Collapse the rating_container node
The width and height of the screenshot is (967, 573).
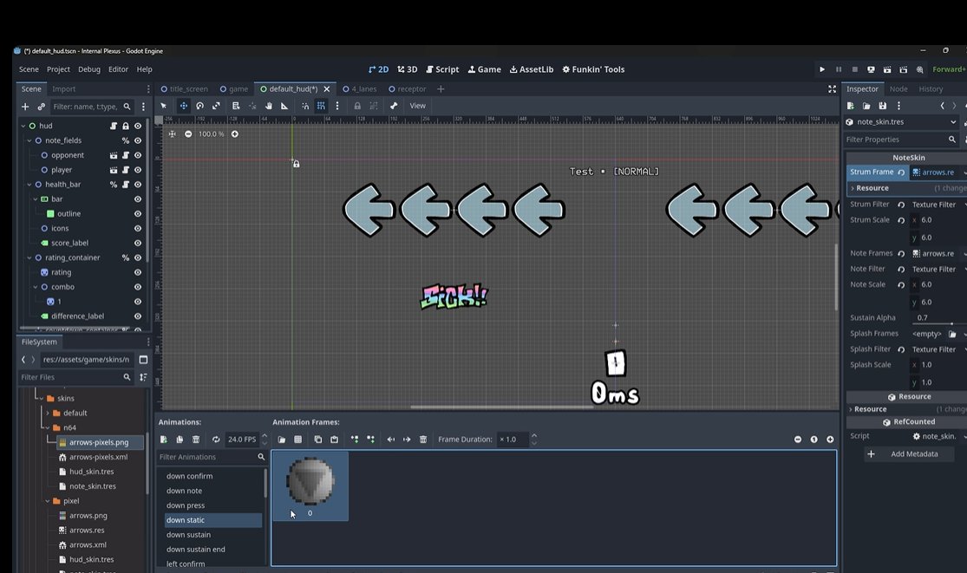click(29, 257)
